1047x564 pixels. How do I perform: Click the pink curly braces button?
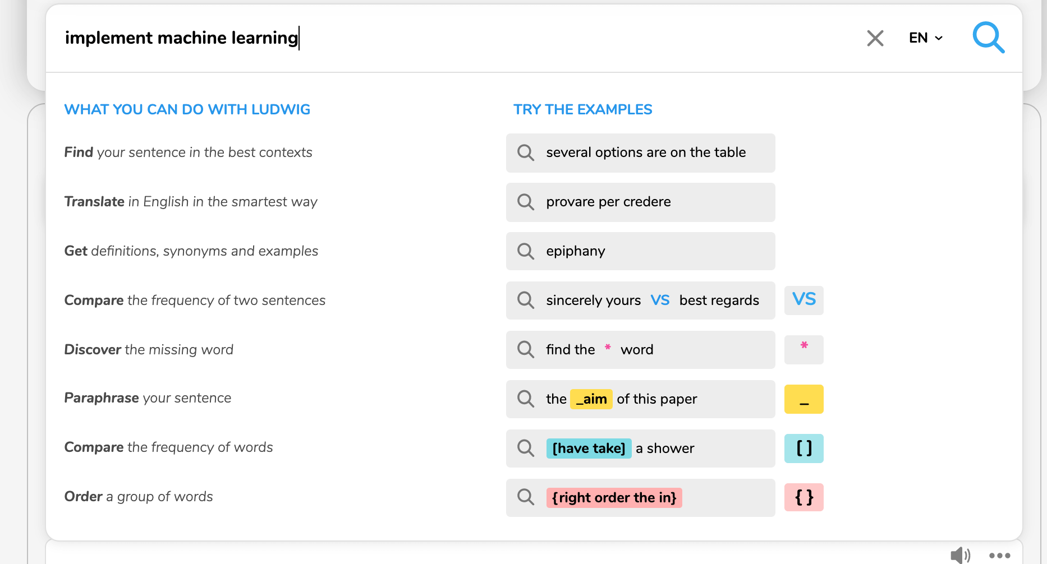(x=804, y=497)
